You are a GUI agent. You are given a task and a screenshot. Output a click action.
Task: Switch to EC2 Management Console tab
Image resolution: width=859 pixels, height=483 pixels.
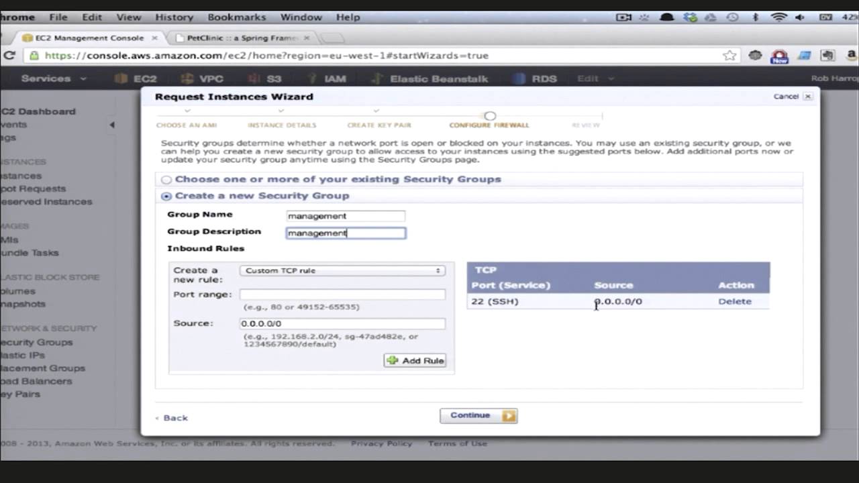89,38
